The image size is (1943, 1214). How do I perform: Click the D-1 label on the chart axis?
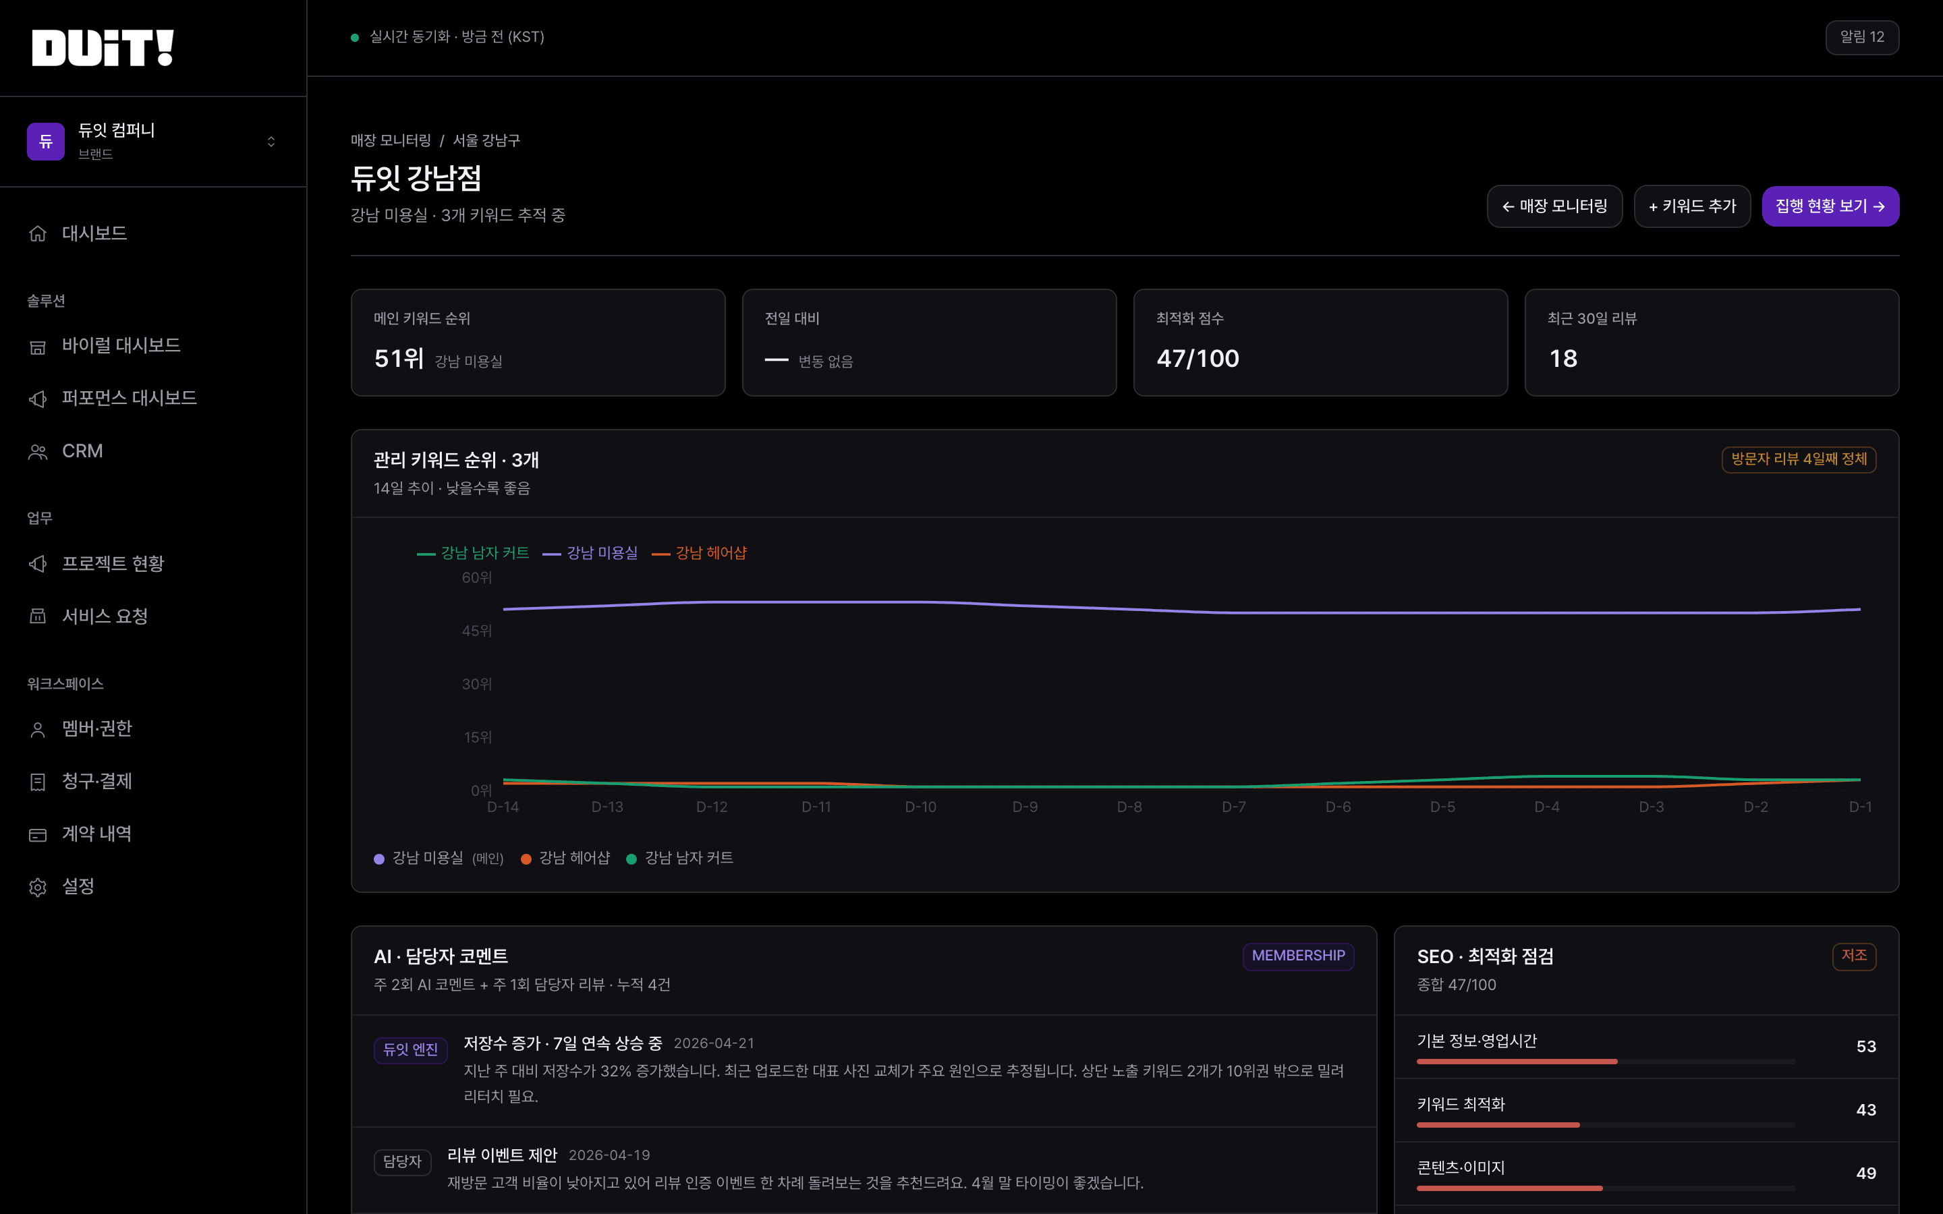pyautogui.click(x=1860, y=807)
